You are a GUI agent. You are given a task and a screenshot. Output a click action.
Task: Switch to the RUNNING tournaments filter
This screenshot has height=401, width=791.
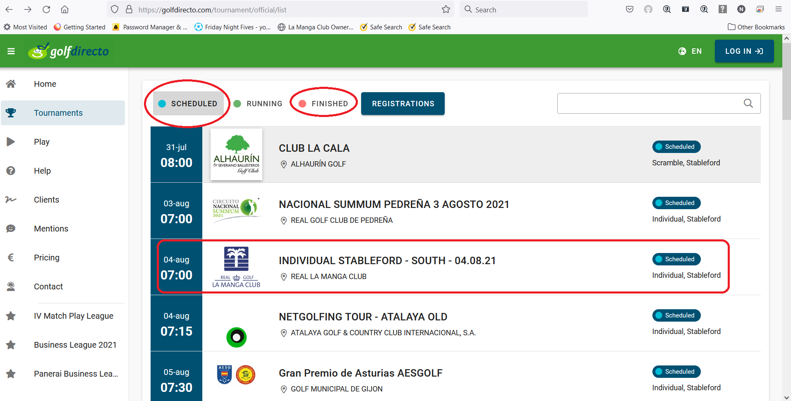tap(258, 103)
